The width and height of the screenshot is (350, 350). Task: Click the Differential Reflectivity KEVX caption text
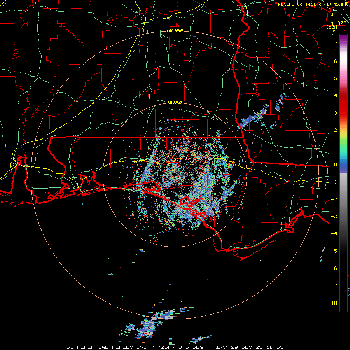tap(175, 347)
